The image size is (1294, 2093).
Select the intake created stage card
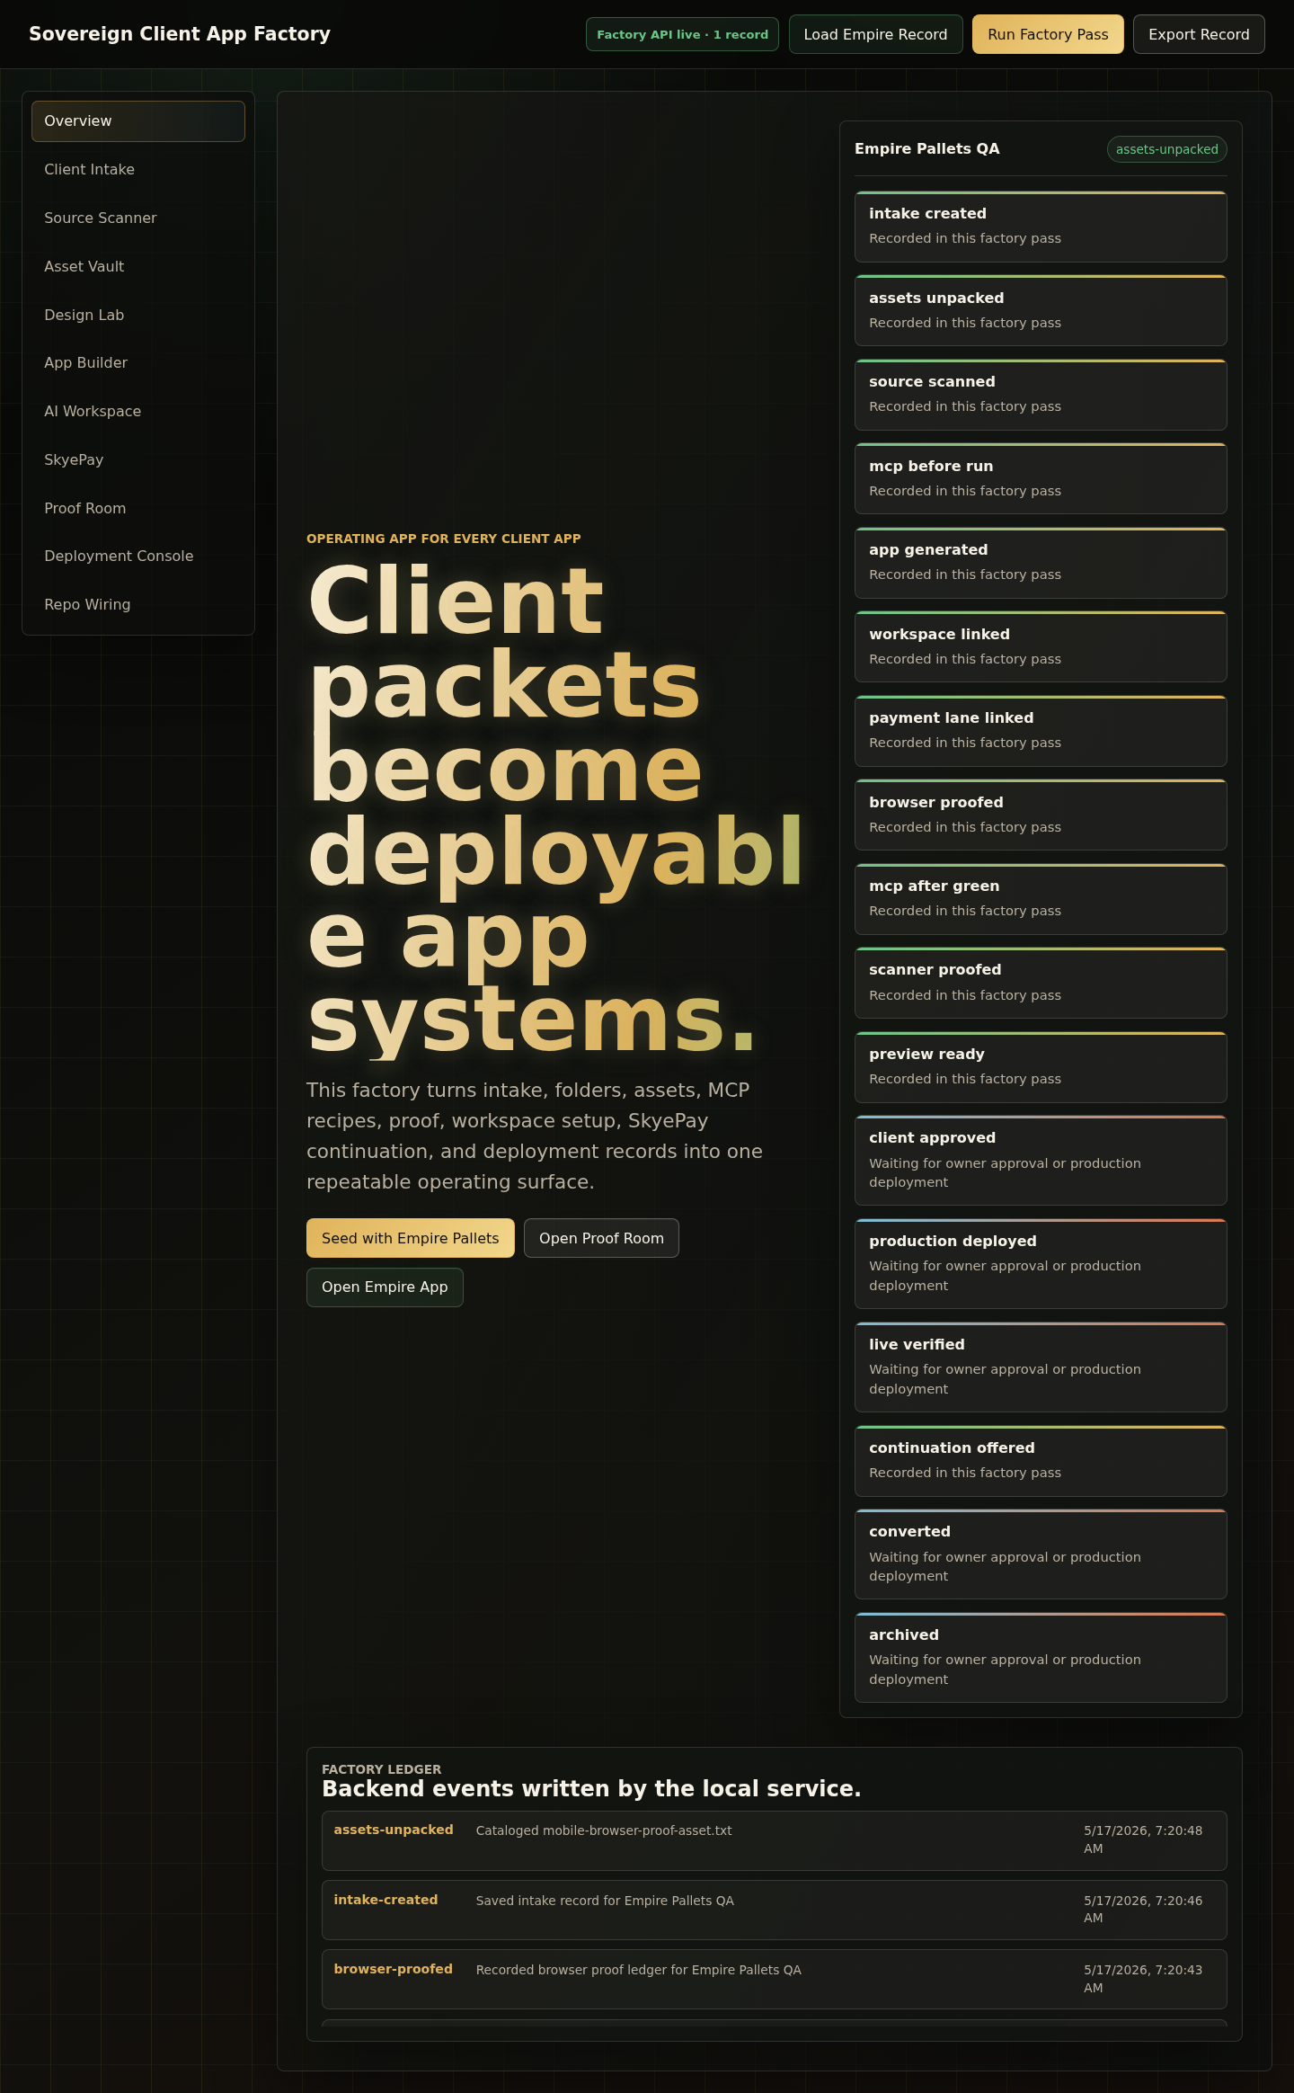point(1041,227)
